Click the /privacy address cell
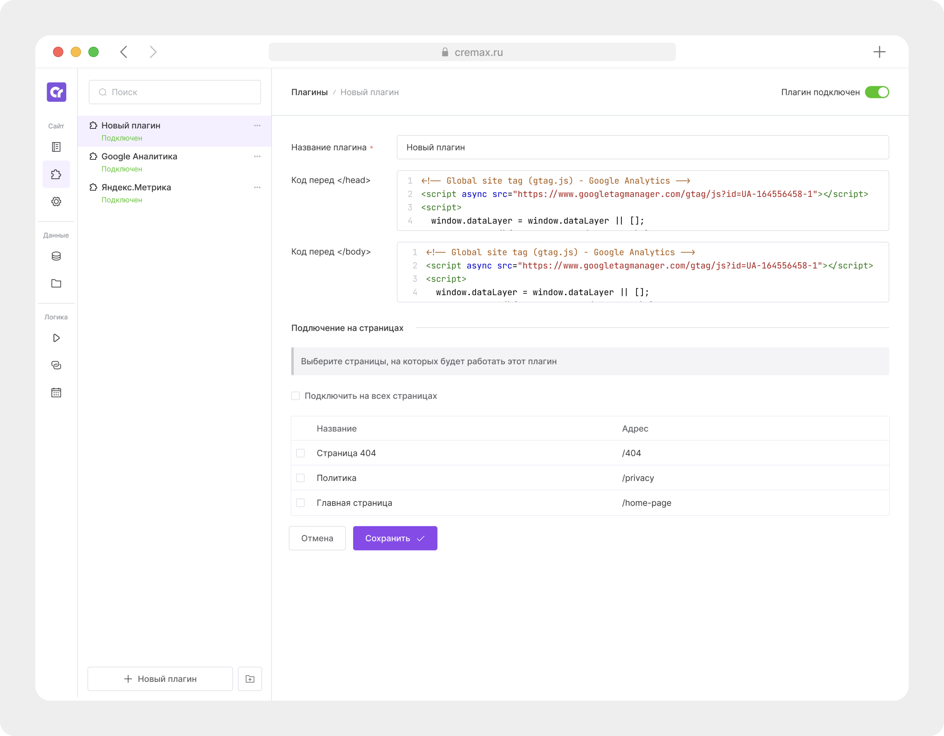Image resolution: width=944 pixels, height=736 pixels. point(638,478)
